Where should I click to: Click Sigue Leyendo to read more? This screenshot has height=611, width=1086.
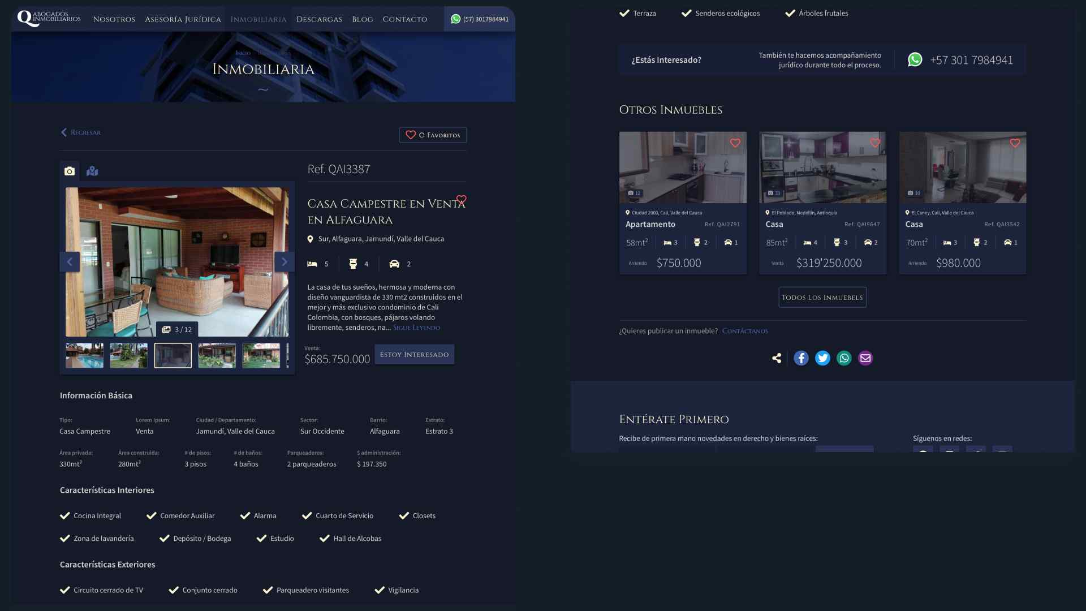(x=417, y=327)
